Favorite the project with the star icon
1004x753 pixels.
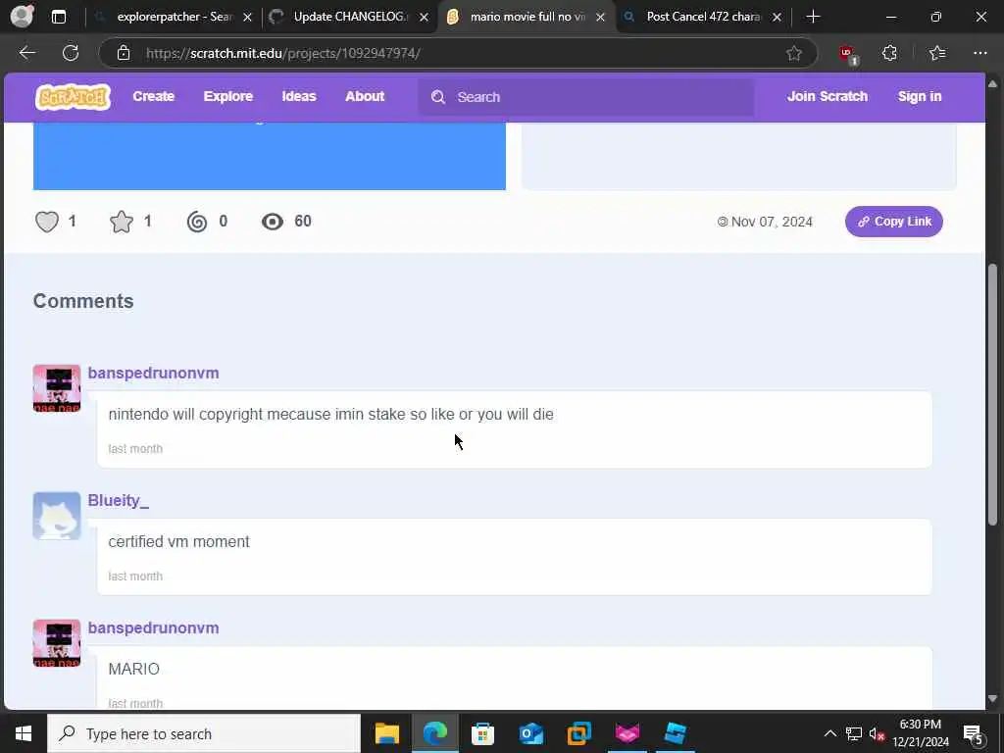(121, 222)
